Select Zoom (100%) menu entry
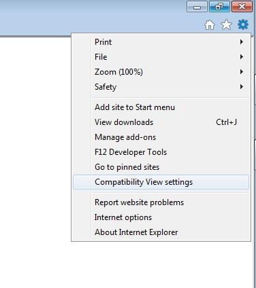 point(161,72)
